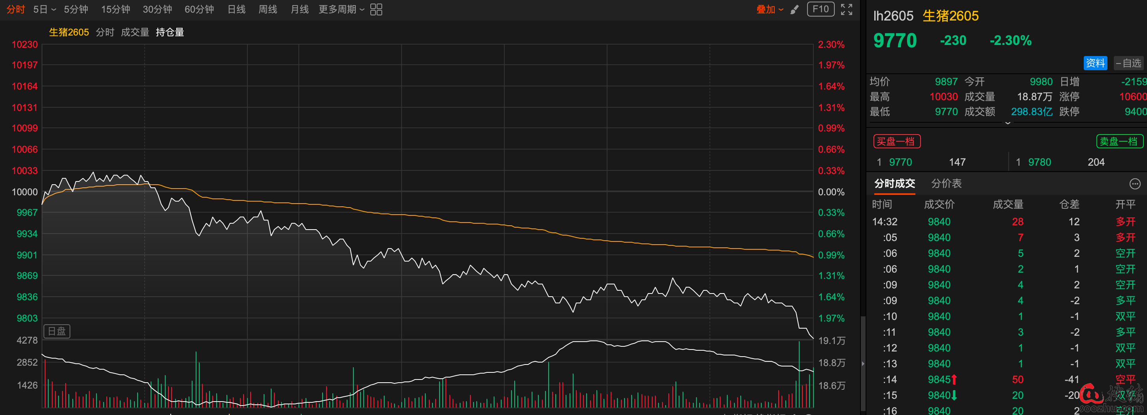Image resolution: width=1147 pixels, height=415 pixels.
Task: Click the 买盘一档 button
Action: 896,141
